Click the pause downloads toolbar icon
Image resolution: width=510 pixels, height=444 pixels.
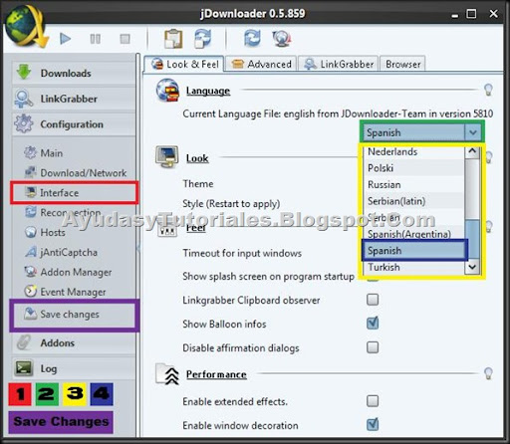tap(96, 39)
